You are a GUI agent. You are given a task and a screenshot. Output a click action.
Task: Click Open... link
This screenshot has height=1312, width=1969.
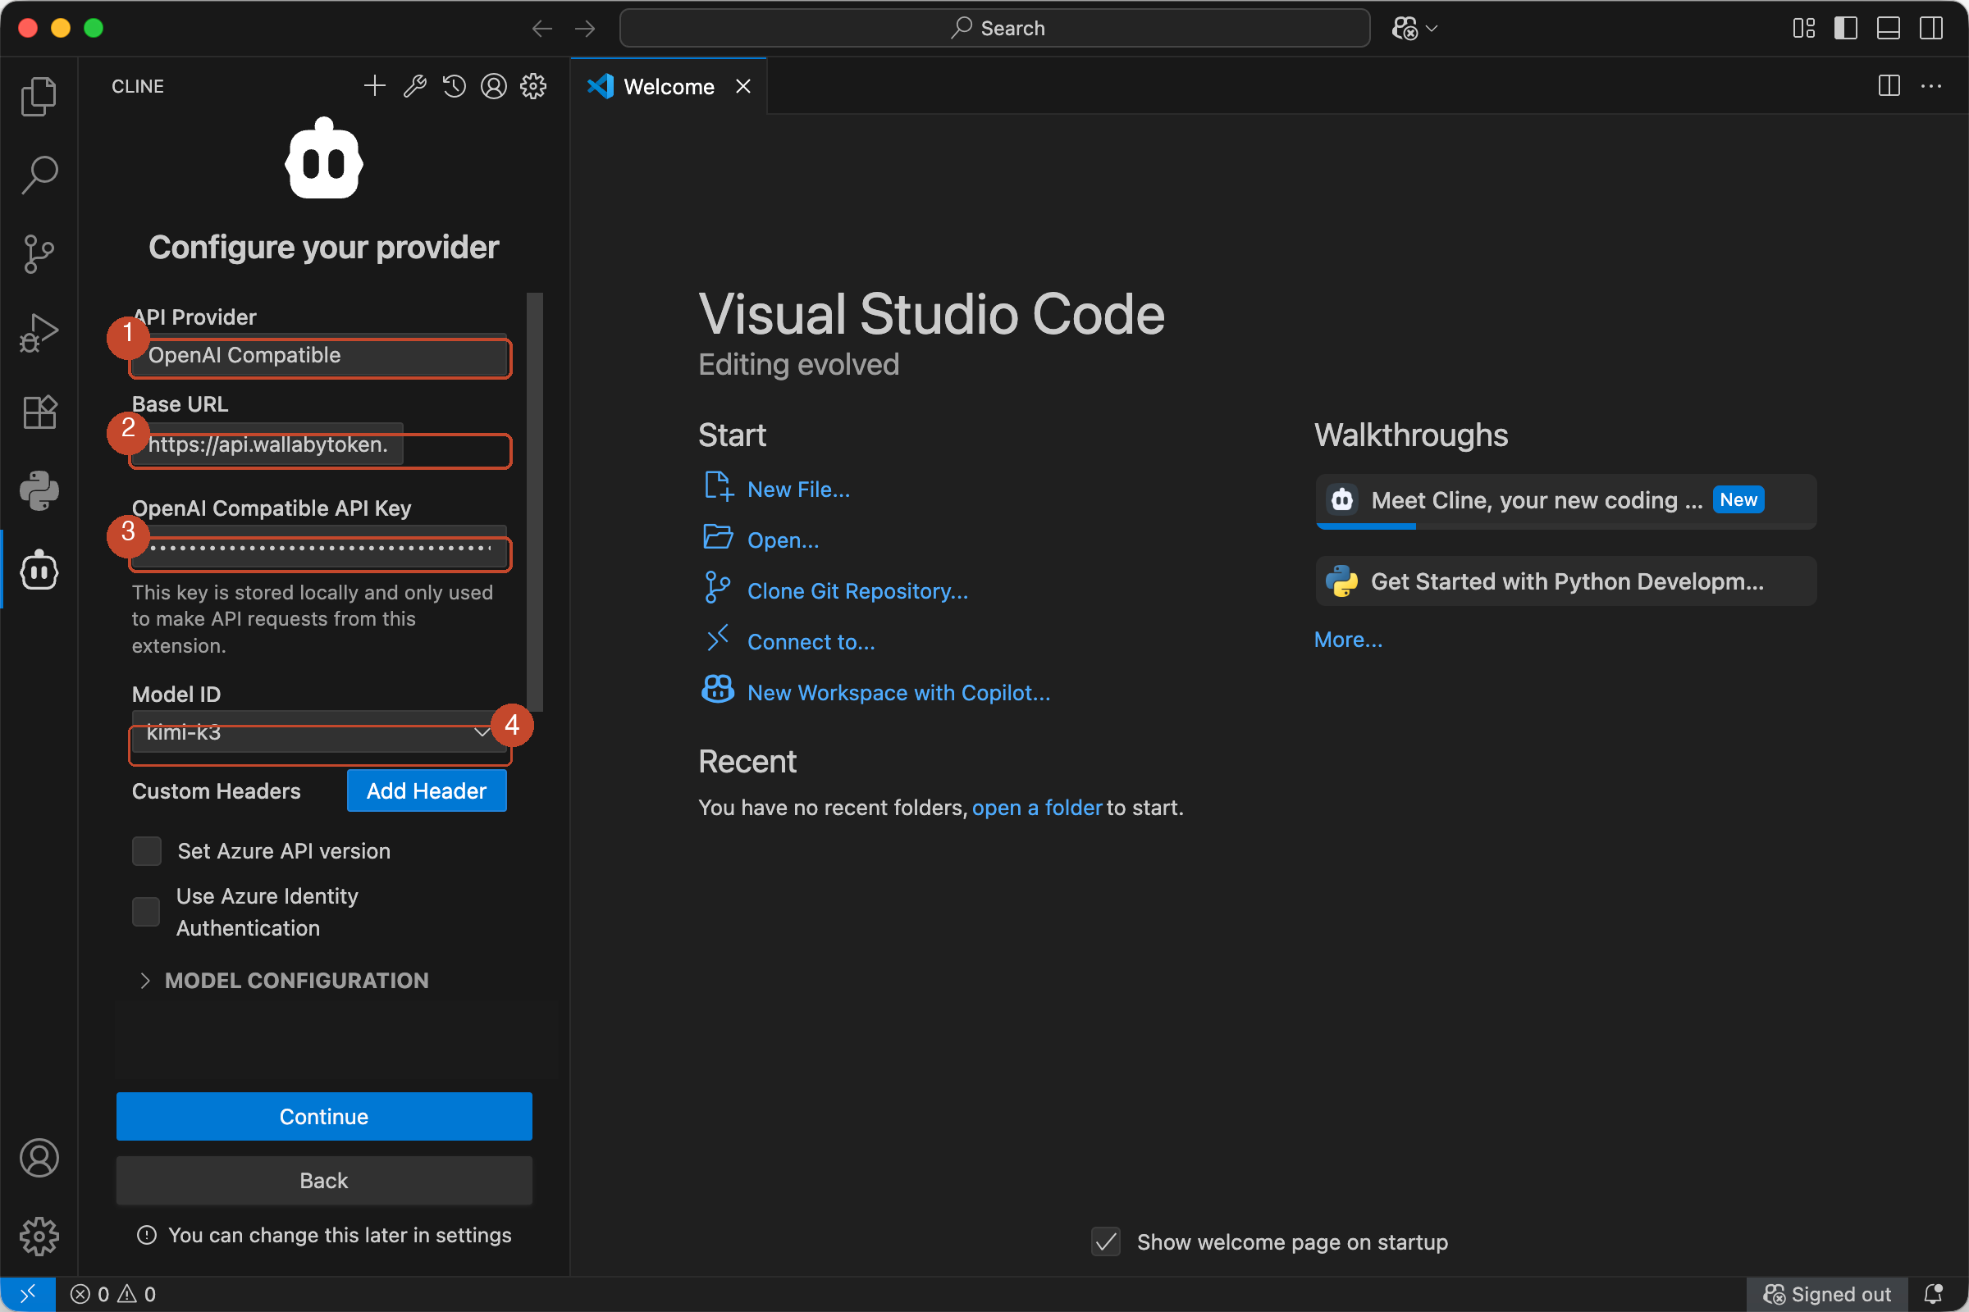coord(783,540)
